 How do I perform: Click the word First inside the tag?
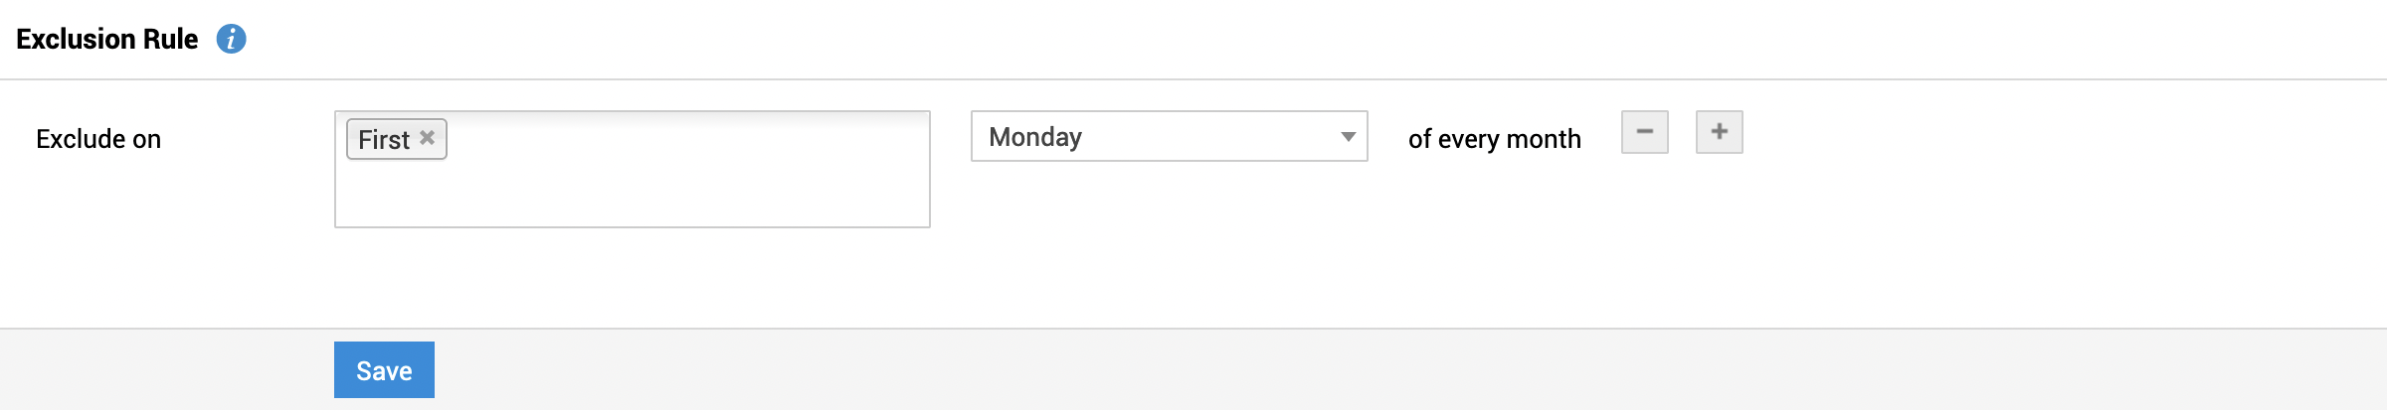[x=384, y=140]
